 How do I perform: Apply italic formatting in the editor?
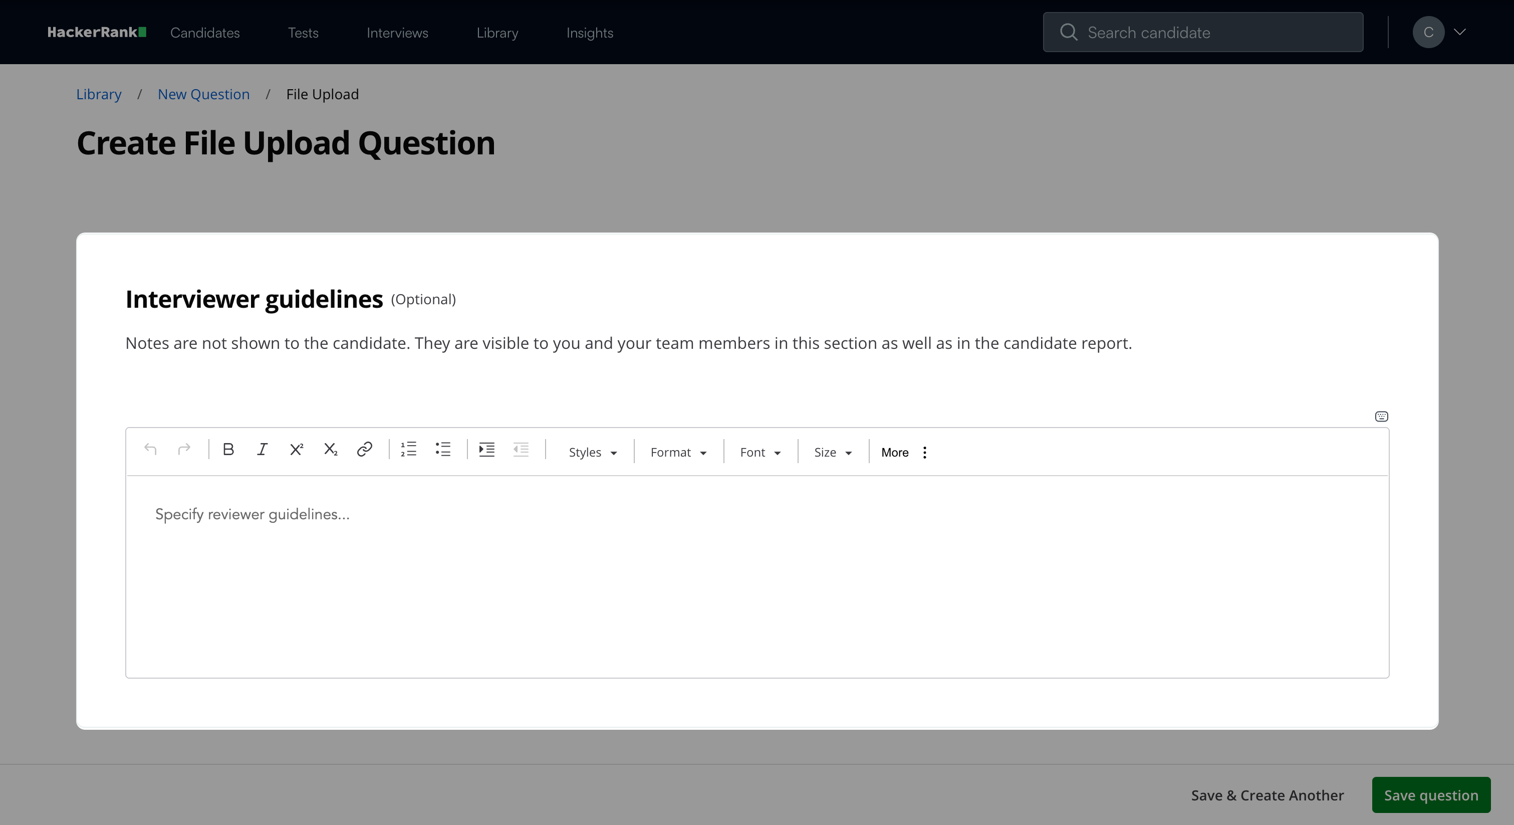click(262, 450)
